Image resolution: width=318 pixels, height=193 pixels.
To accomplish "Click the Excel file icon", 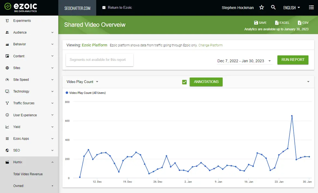I will pyautogui.click(x=277, y=23).
